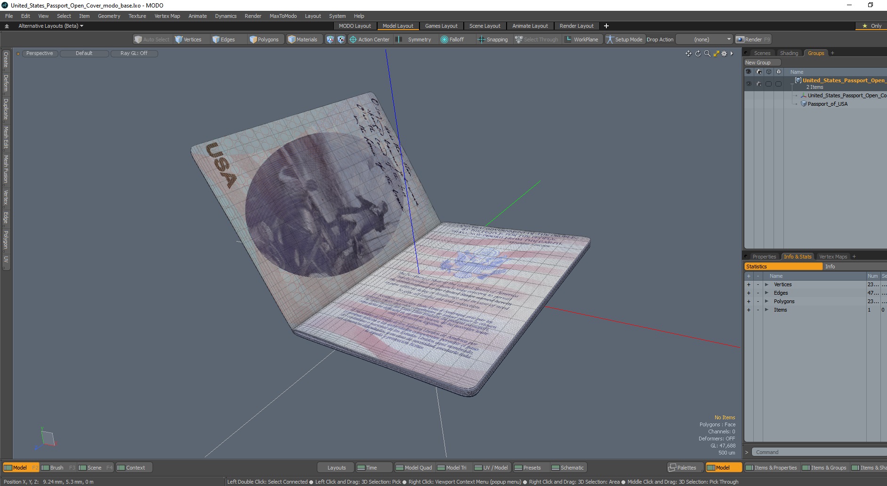Image resolution: width=887 pixels, height=486 pixels.
Task: Toggle the viewport lock dot near Perspective
Action: coord(18,54)
